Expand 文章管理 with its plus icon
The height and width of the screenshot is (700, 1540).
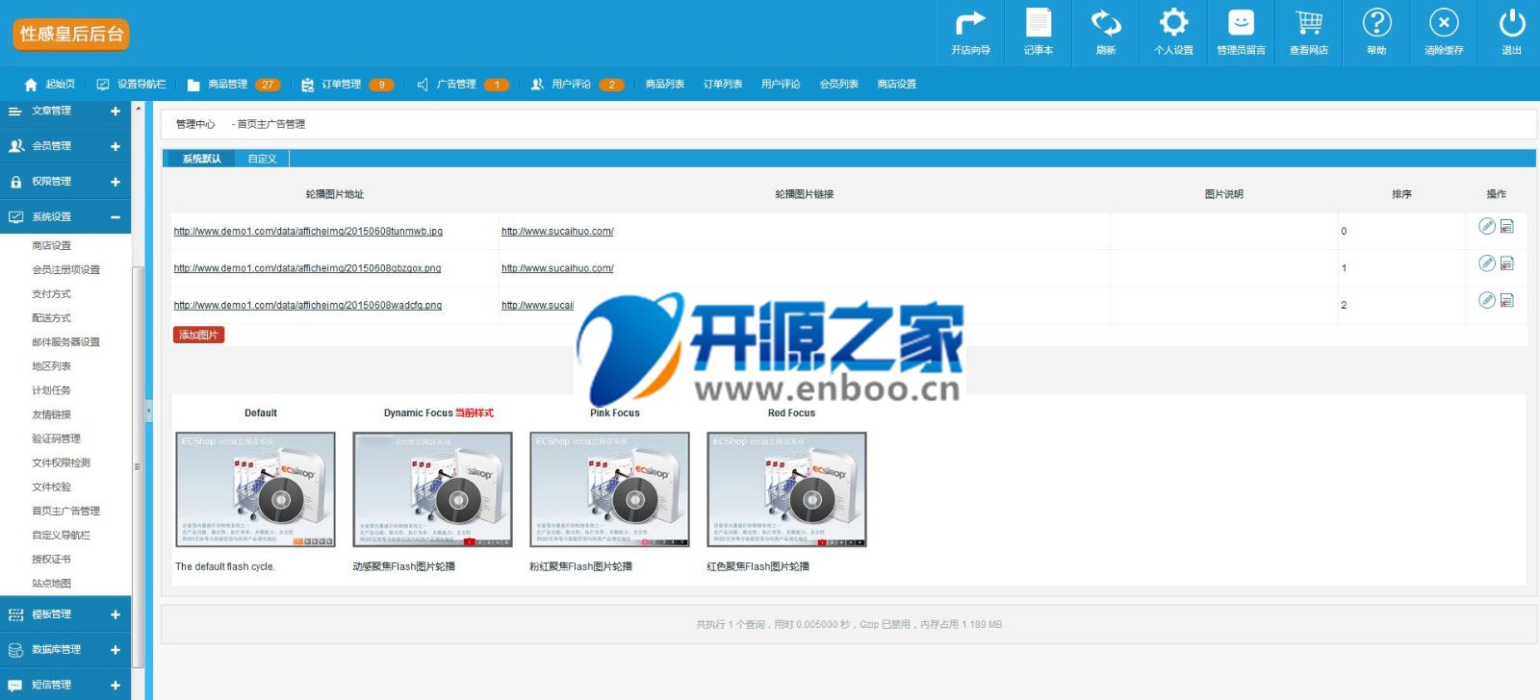115,112
